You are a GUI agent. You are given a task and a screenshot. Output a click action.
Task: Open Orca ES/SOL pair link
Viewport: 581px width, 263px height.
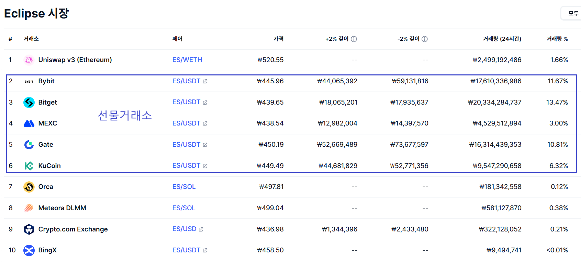point(184,187)
